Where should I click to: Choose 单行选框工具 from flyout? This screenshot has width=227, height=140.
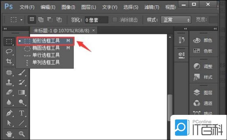[x=45, y=55]
